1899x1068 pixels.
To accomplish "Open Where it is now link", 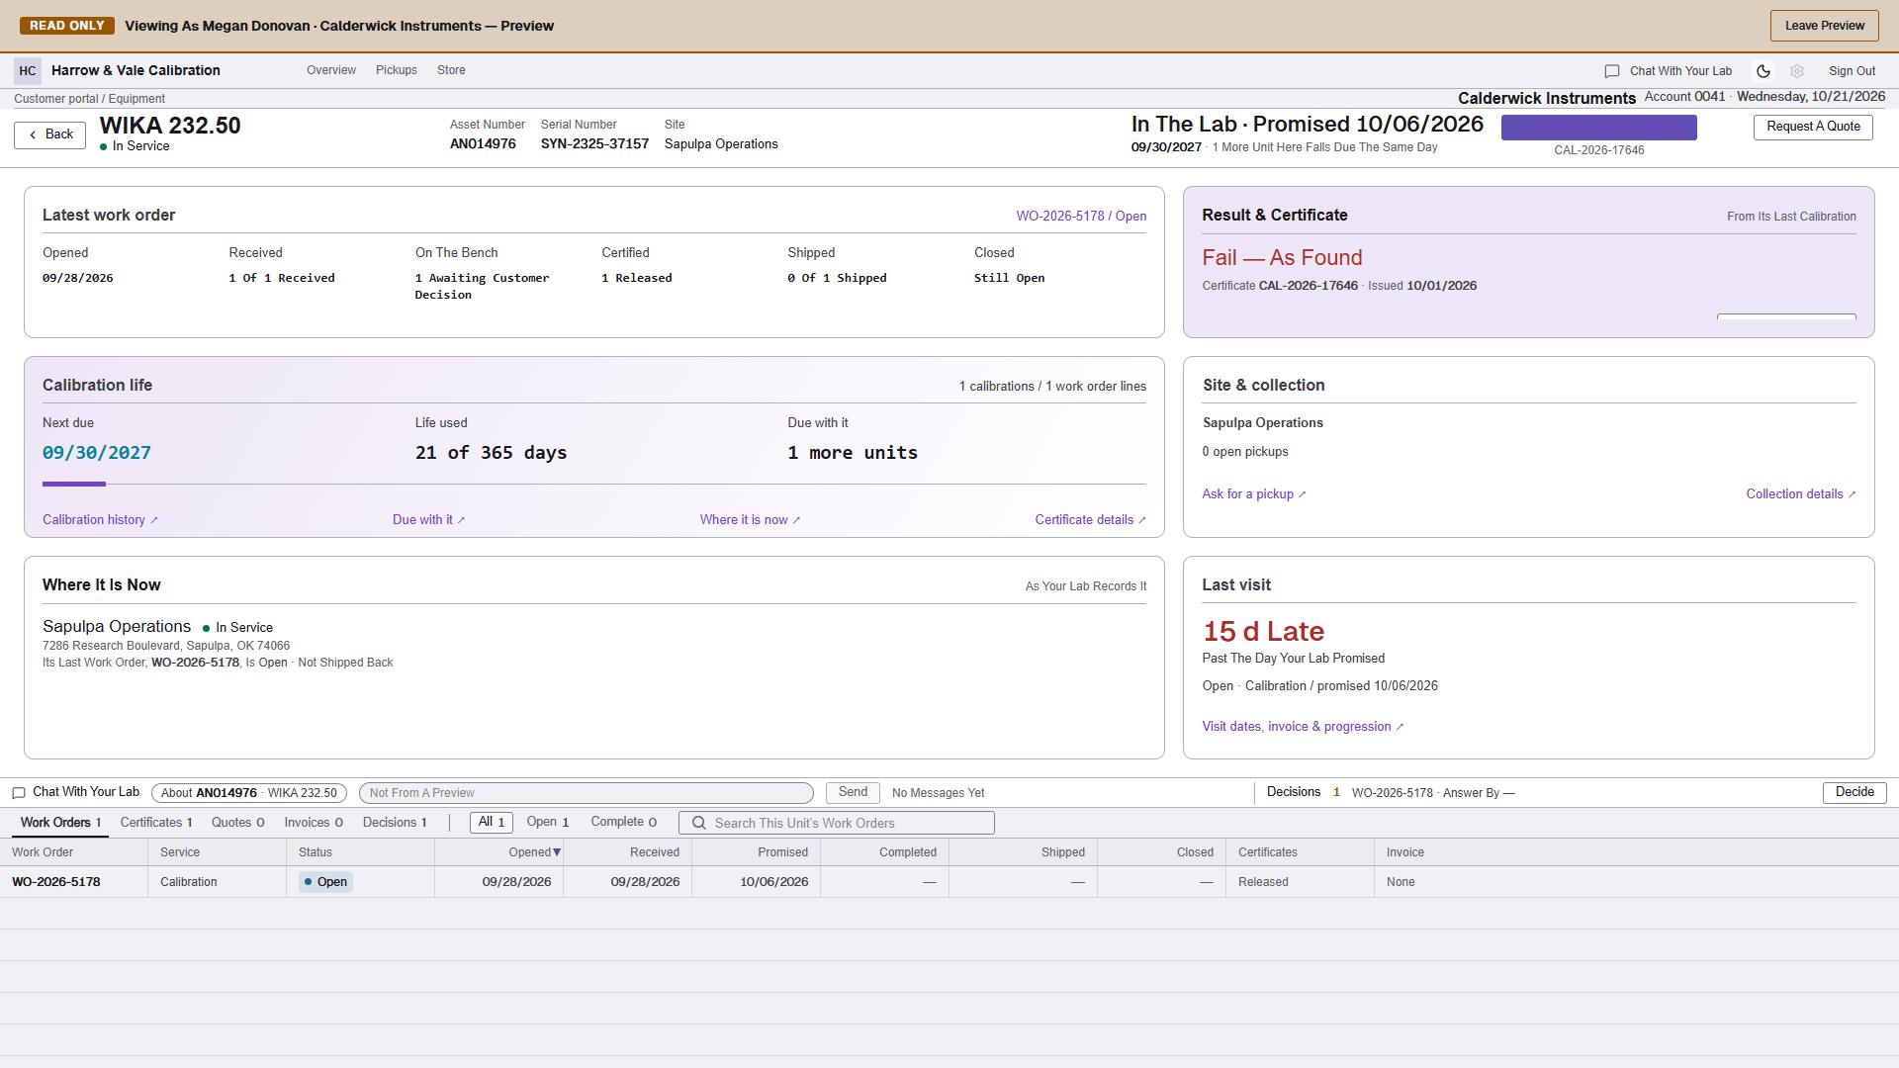I will (x=750, y=520).
